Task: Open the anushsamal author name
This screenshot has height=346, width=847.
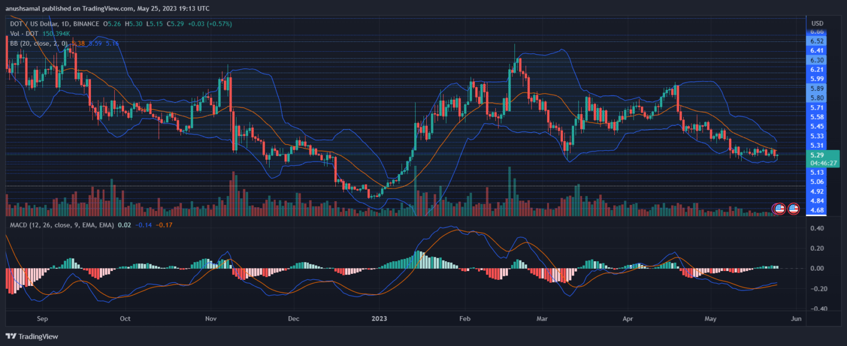Action: tap(24, 9)
